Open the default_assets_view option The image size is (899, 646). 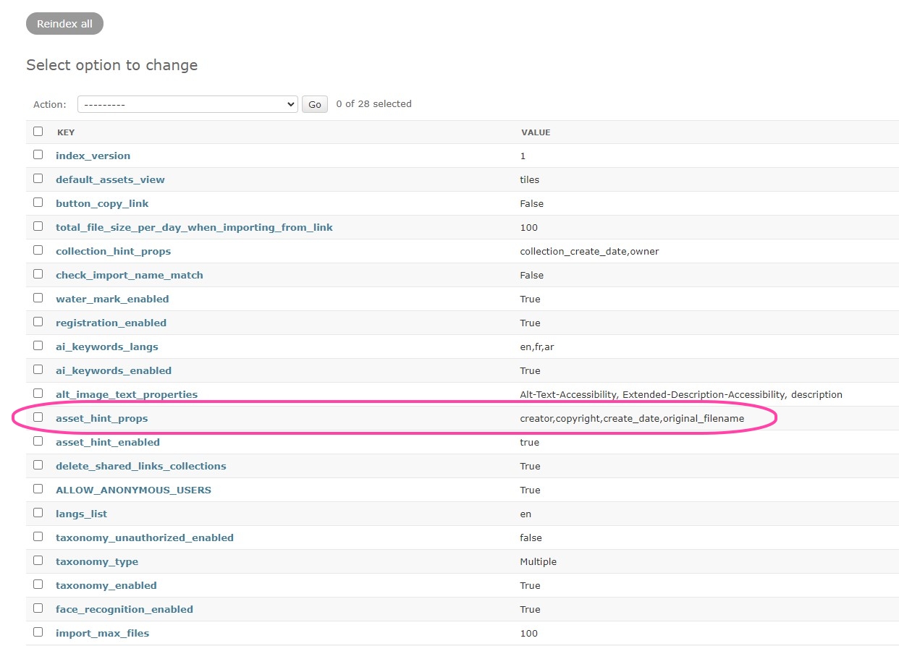[x=110, y=179]
